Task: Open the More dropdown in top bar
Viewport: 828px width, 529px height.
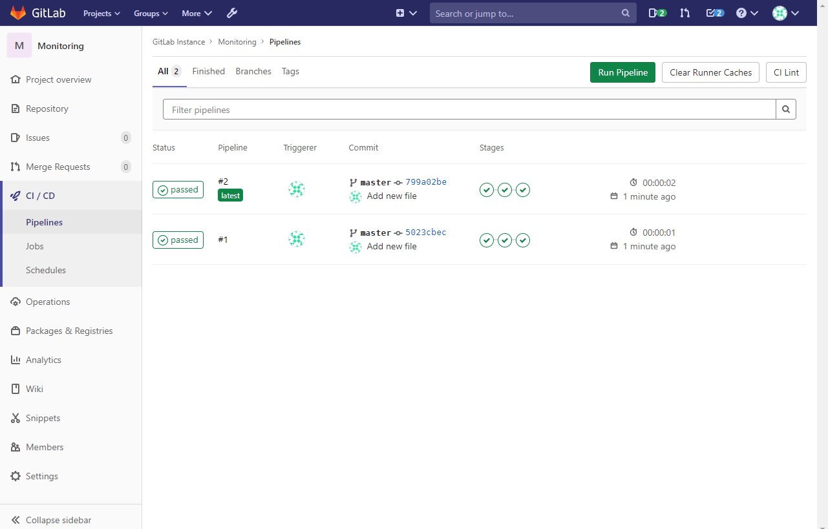Action: pos(196,13)
